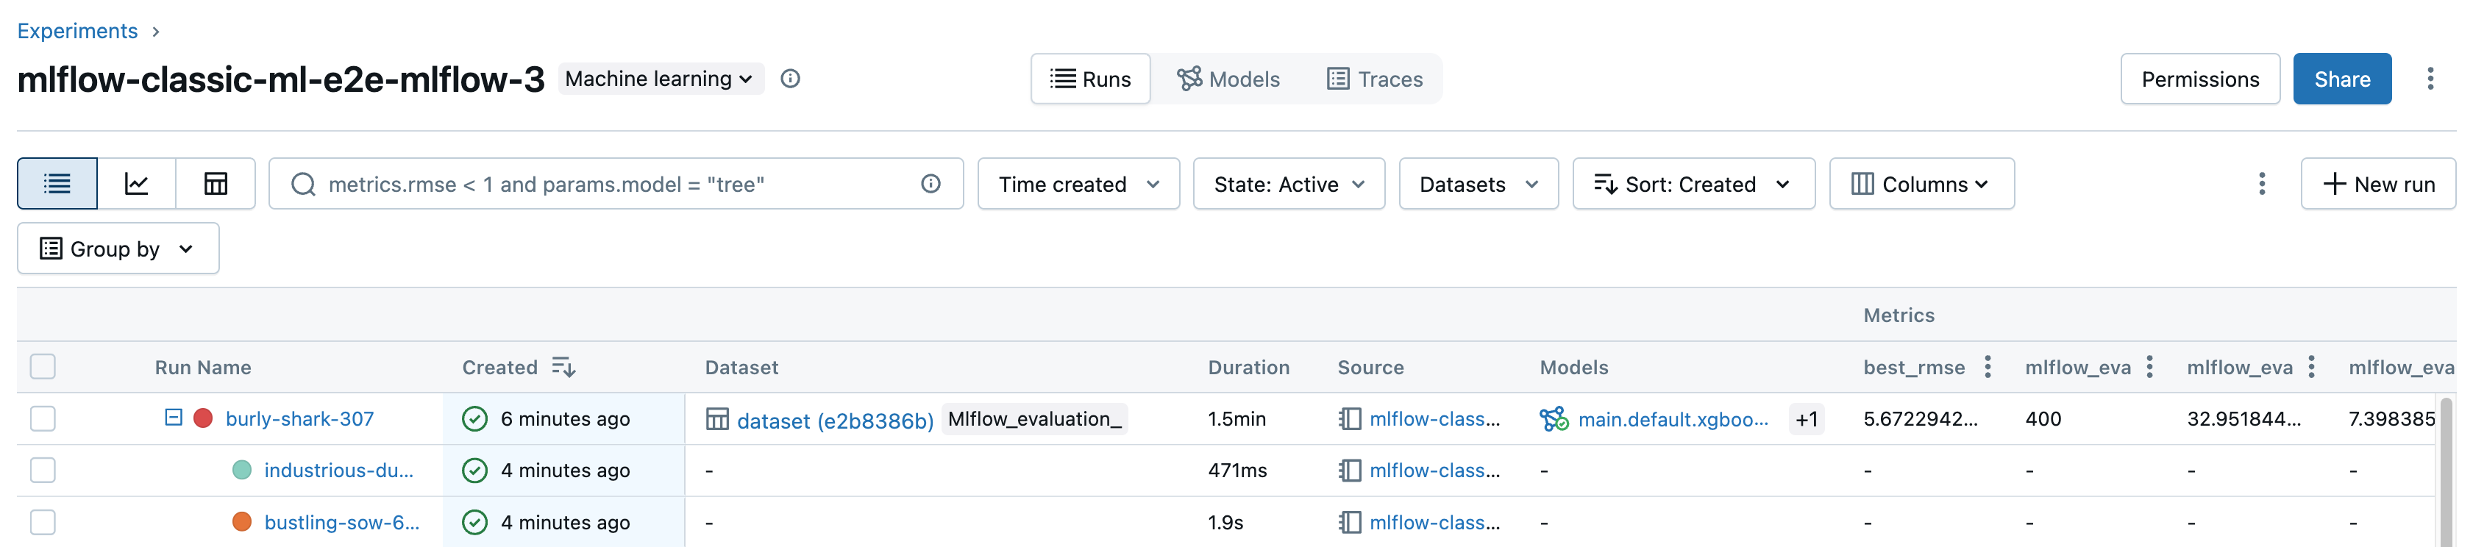Screen dimensions: 2473x547
Task: Open best_rmse column options menu
Action: click(x=1988, y=367)
